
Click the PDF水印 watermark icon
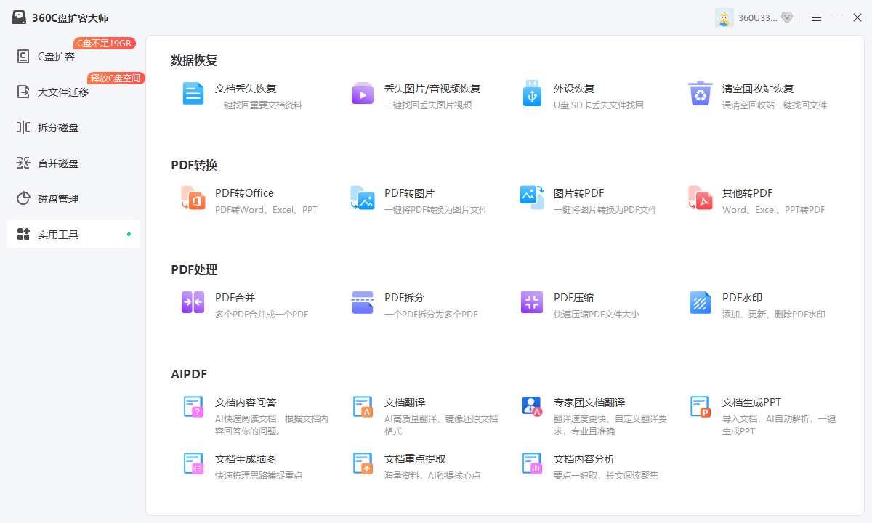[701, 302]
